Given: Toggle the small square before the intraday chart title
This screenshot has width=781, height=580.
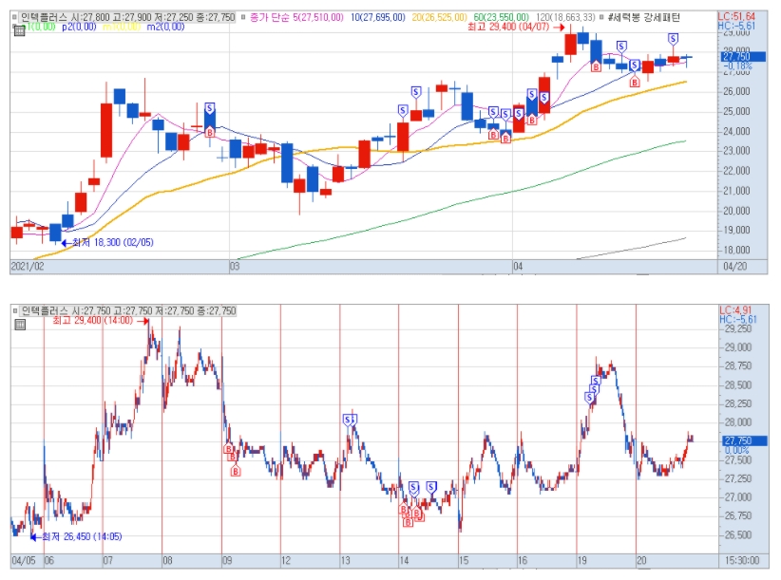Looking at the screenshot, I should (x=14, y=311).
